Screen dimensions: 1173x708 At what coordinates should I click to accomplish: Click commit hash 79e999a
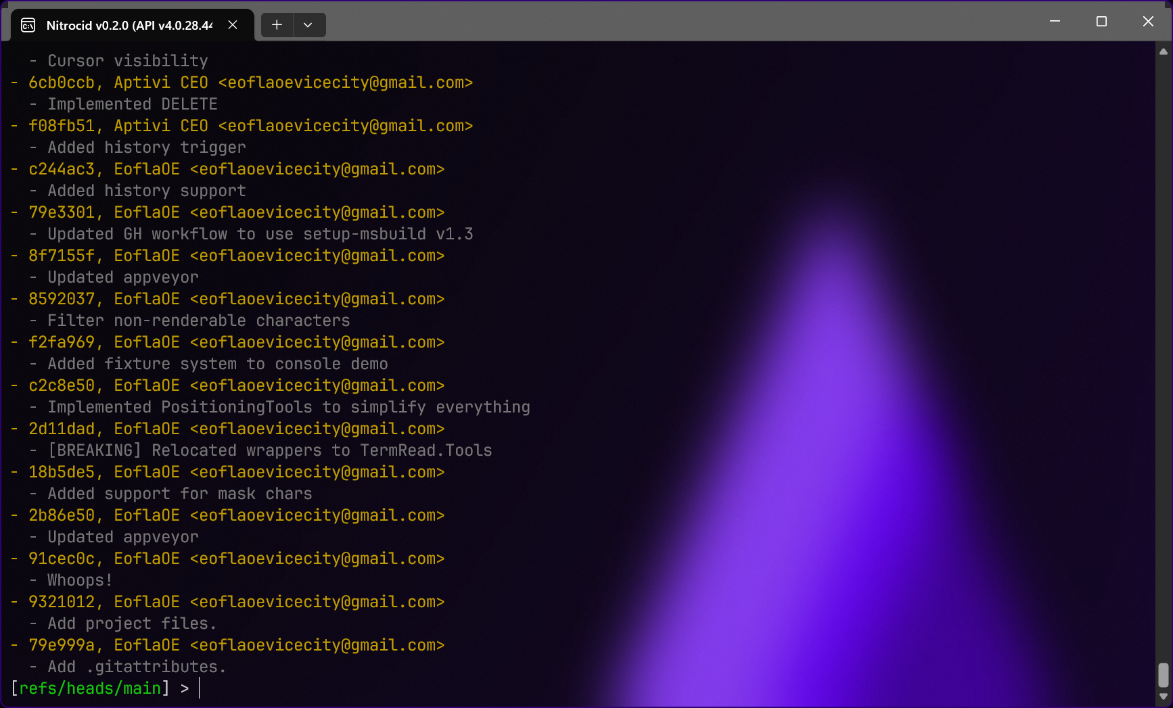[62, 645]
